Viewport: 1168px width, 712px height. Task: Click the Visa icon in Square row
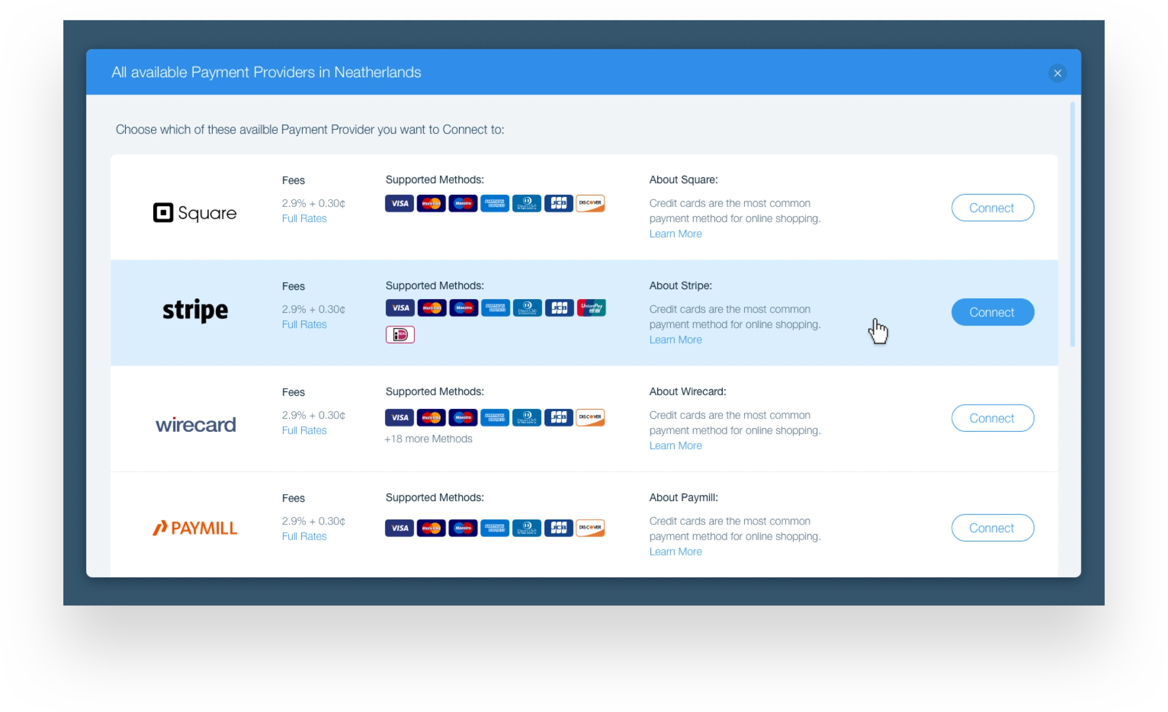399,203
